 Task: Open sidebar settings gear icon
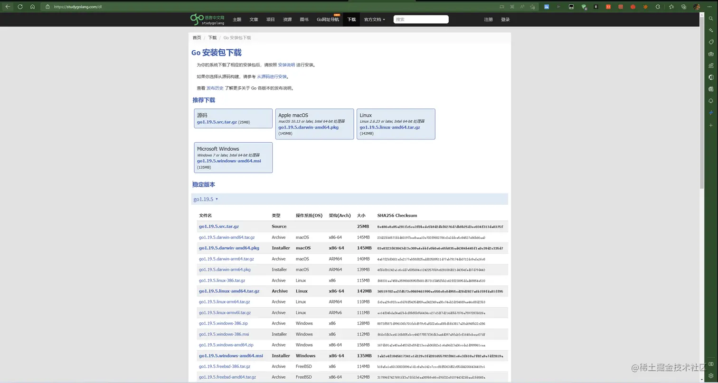click(x=711, y=376)
